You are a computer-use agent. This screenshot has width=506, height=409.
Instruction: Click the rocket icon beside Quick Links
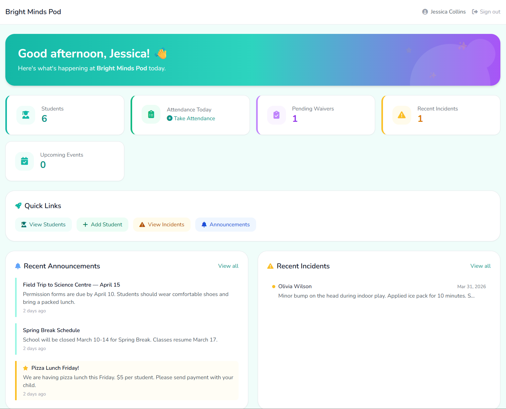(x=18, y=206)
